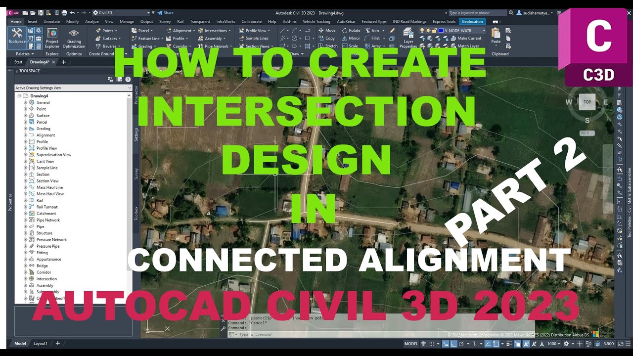Click the Undo arrow icon
The height and width of the screenshot is (356, 633).
click(72, 12)
